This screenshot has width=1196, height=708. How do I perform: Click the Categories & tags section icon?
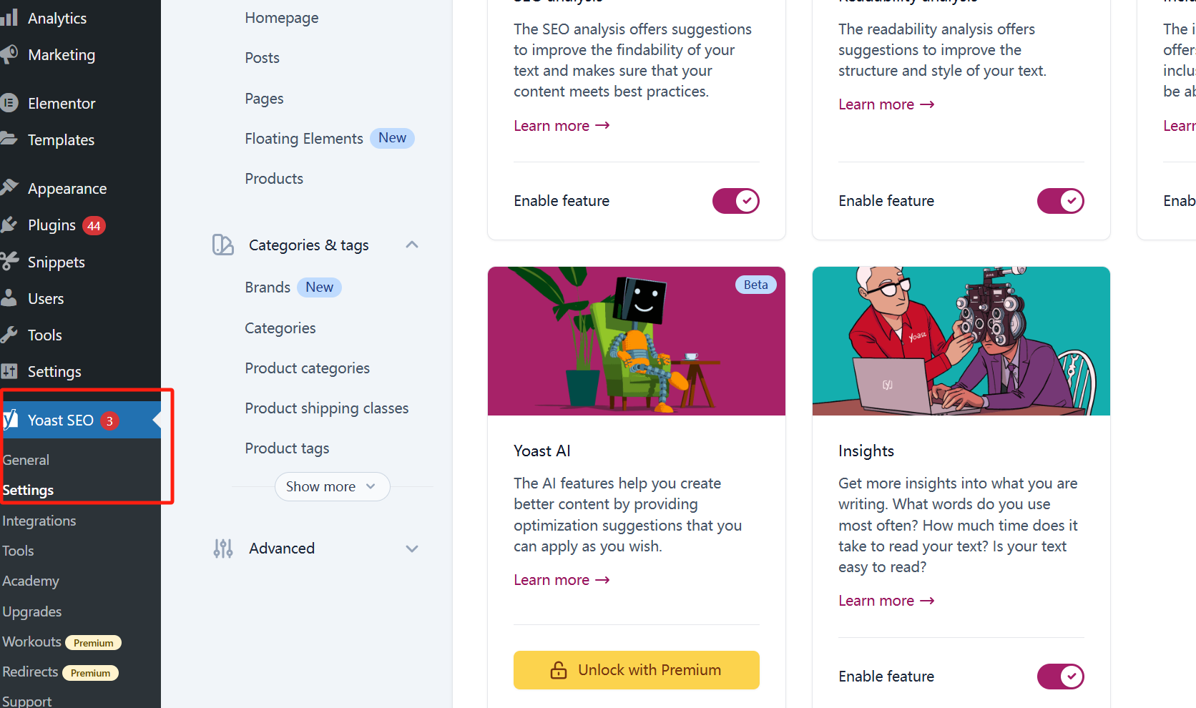222,245
